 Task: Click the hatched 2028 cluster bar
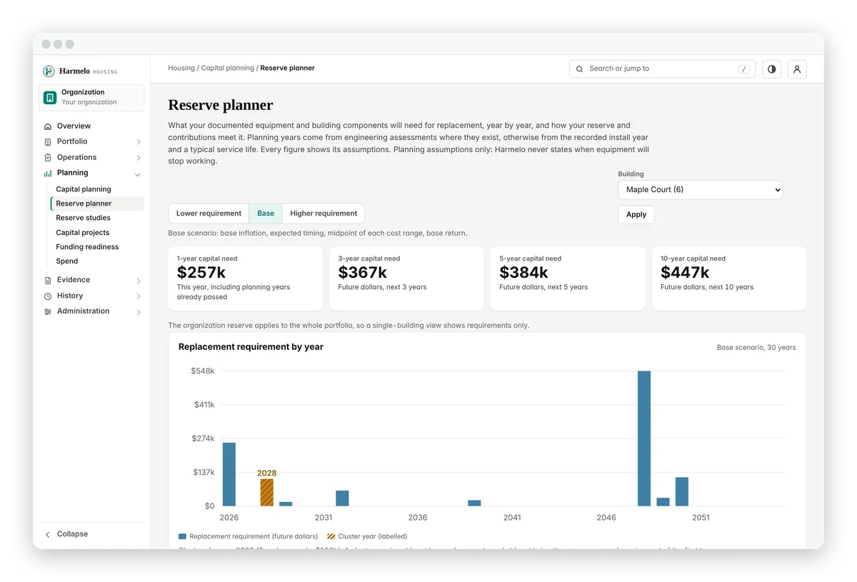coord(266,493)
